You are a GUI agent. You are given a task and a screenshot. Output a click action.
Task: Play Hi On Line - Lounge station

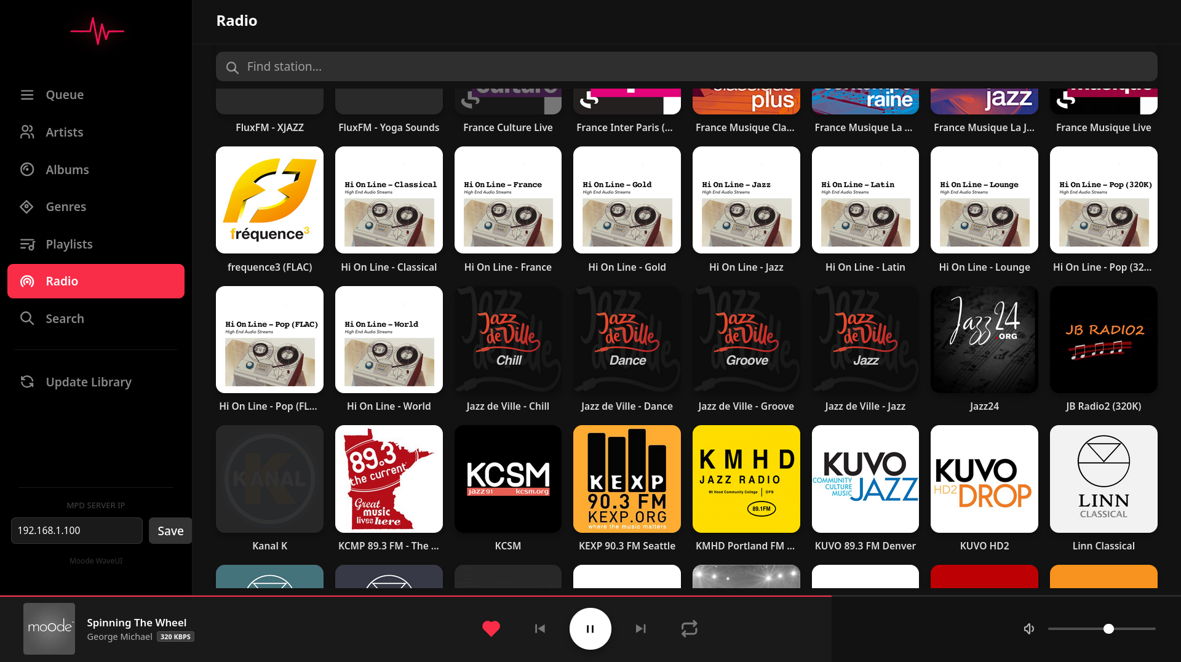coord(984,200)
